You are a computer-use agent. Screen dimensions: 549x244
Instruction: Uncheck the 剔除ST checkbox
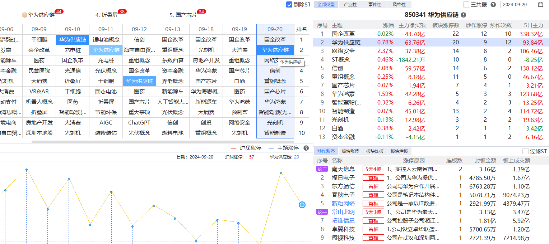point(289,5)
